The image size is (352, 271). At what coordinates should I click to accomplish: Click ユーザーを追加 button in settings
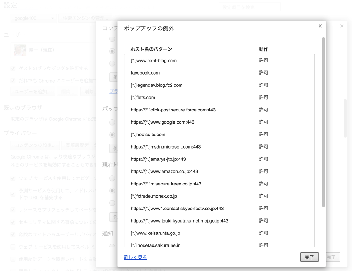pyautogui.click(x=33, y=91)
